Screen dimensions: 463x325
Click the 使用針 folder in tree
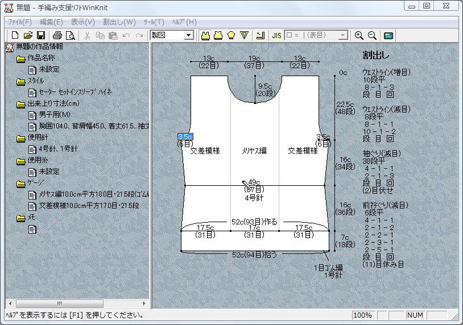[x=38, y=137]
